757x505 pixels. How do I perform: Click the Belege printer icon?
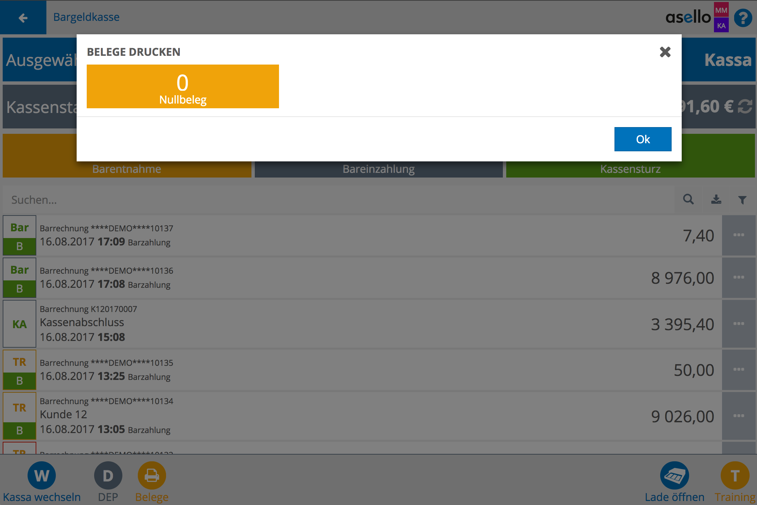(152, 475)
